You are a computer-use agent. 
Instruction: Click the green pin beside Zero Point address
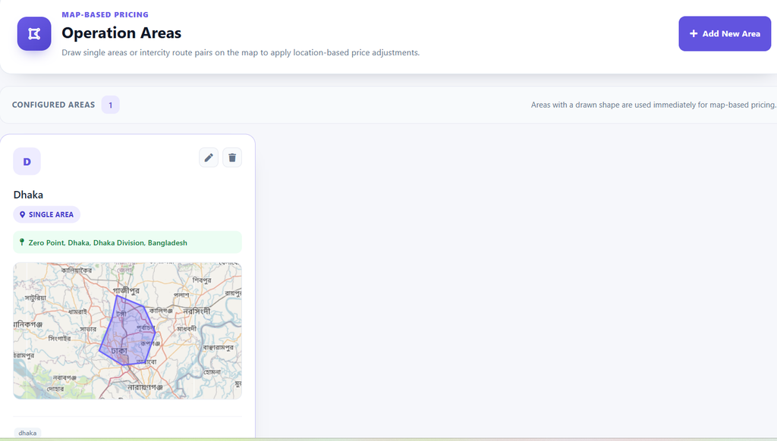pos(21,242)
